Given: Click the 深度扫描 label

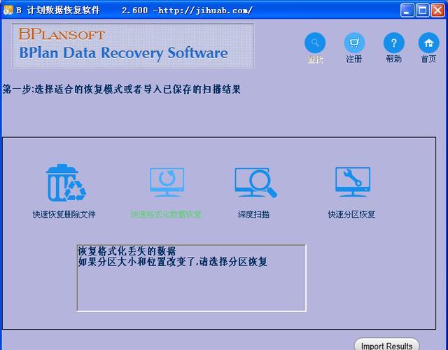Looking at the screenshot, I should click(253, 214).
